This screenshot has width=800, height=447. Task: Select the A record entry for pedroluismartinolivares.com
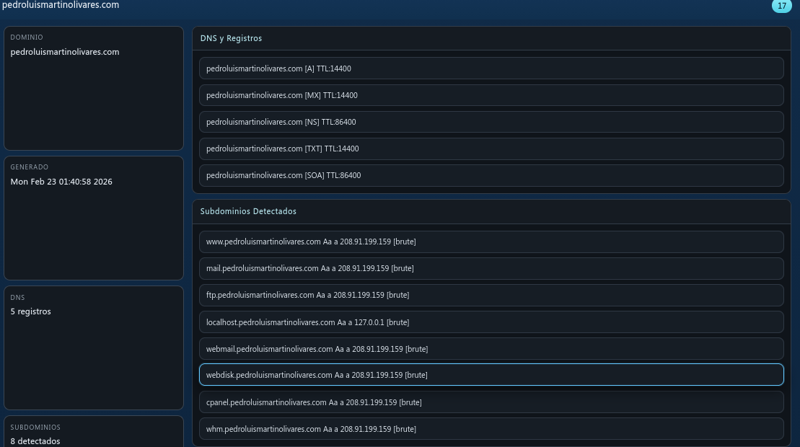click(x=491, y=68)
